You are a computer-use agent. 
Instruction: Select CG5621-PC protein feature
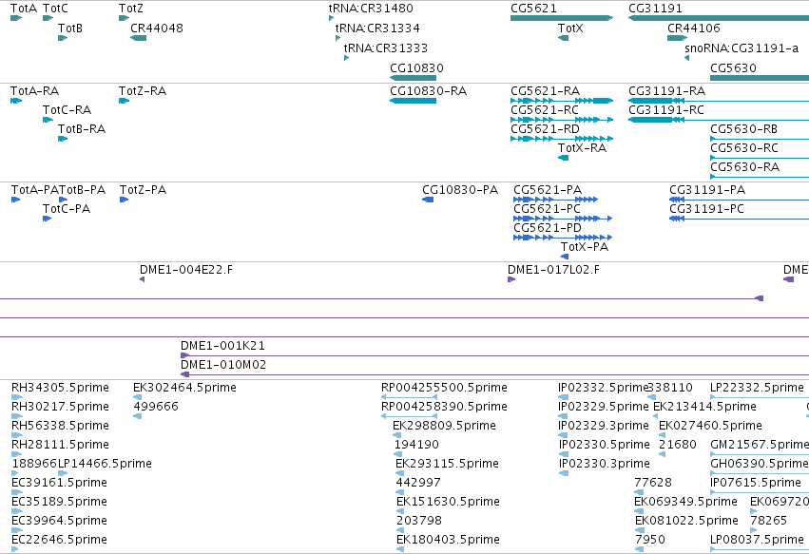pyautogui.click(x=563, y=219)
